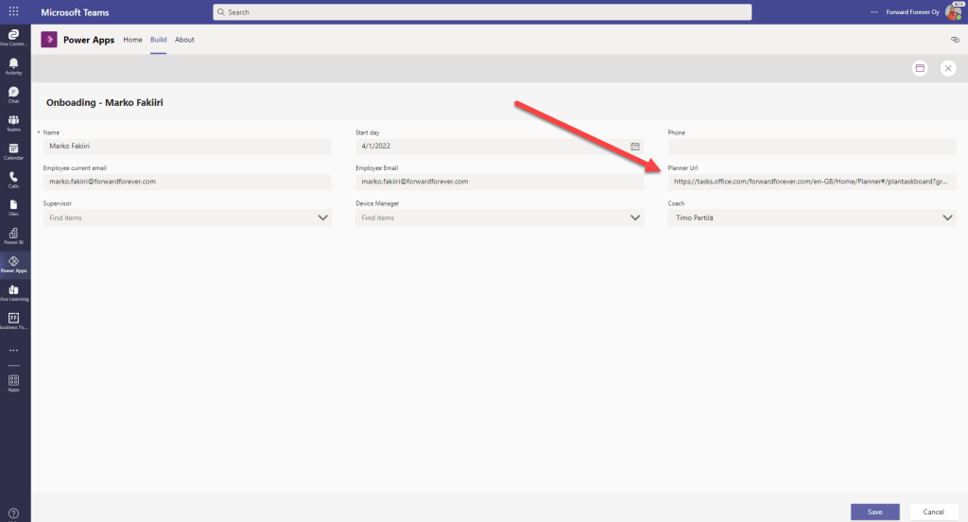
Task: Open Activity from the Teams sidebar
Action: pyautogui.click(x=13, y=65)
